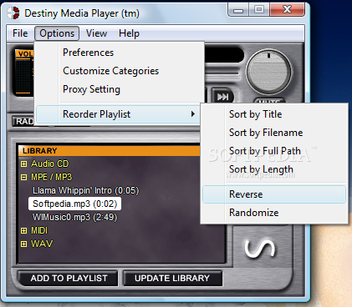Select Reverse in the submenu

tap(274, 194)
